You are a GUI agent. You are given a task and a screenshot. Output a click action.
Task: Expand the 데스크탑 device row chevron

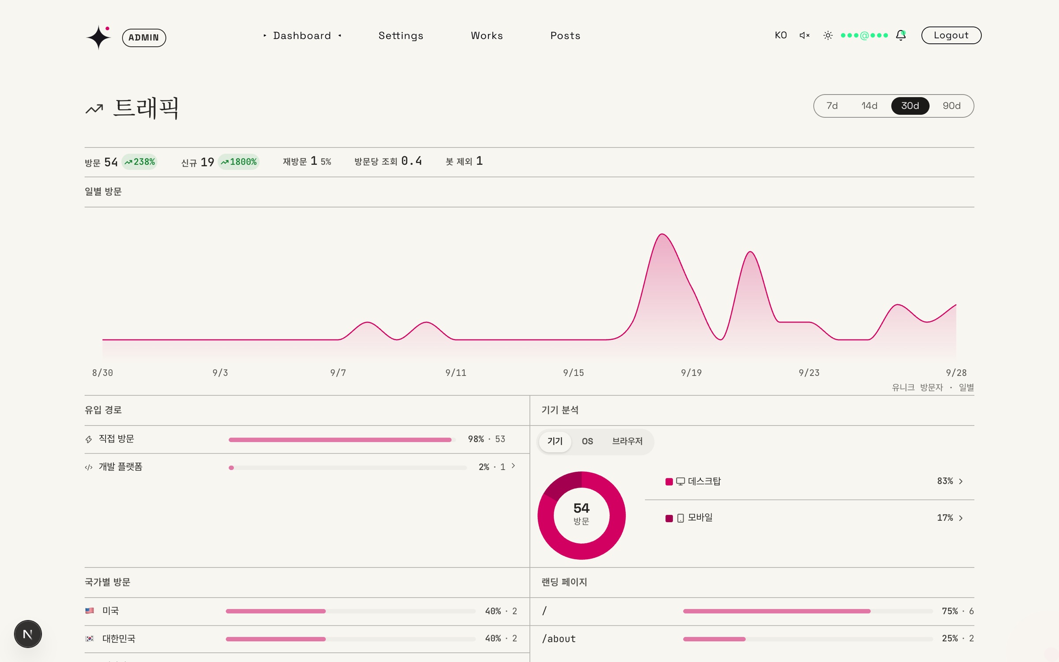961,481
